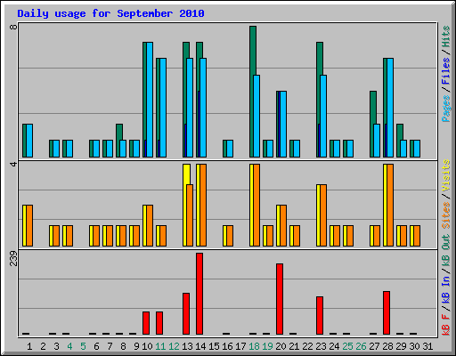Click the "Files" legend label
The width and height of the screenshot is (456, 356).
point(446,71)
